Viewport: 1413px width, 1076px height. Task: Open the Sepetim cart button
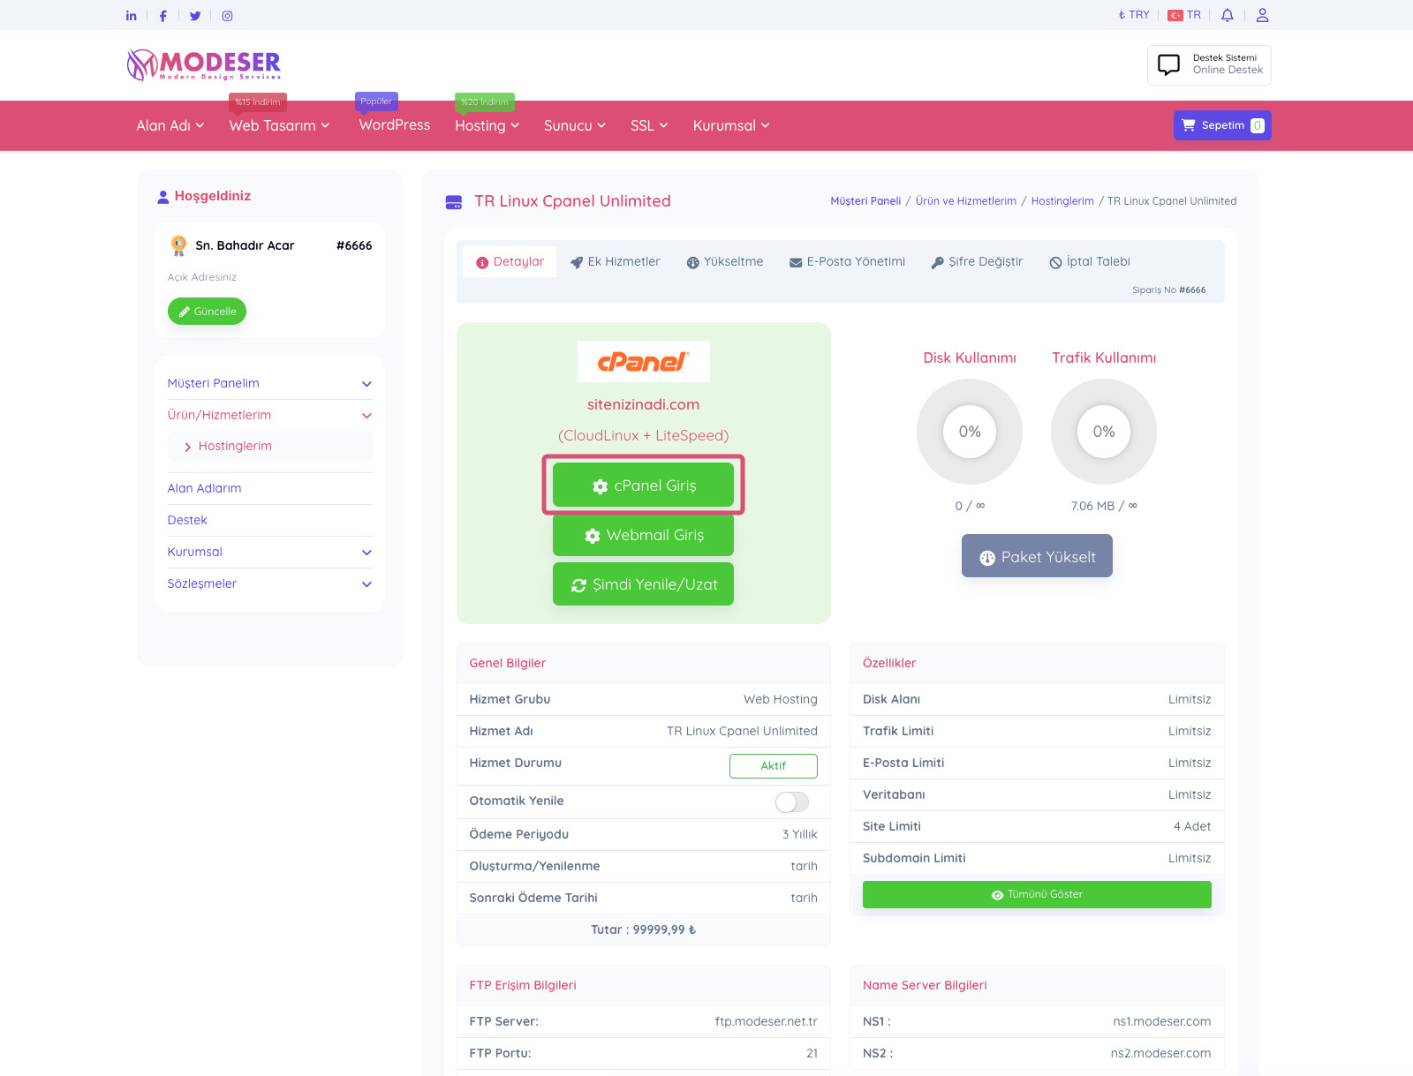[x=1222, y=125]
